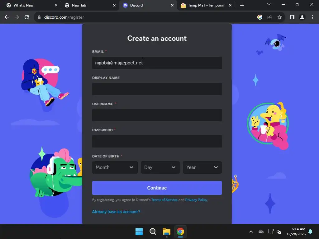This screenshot has height=239, width=319.
Task: Close the Temp Mail tab
Action: 230,5
